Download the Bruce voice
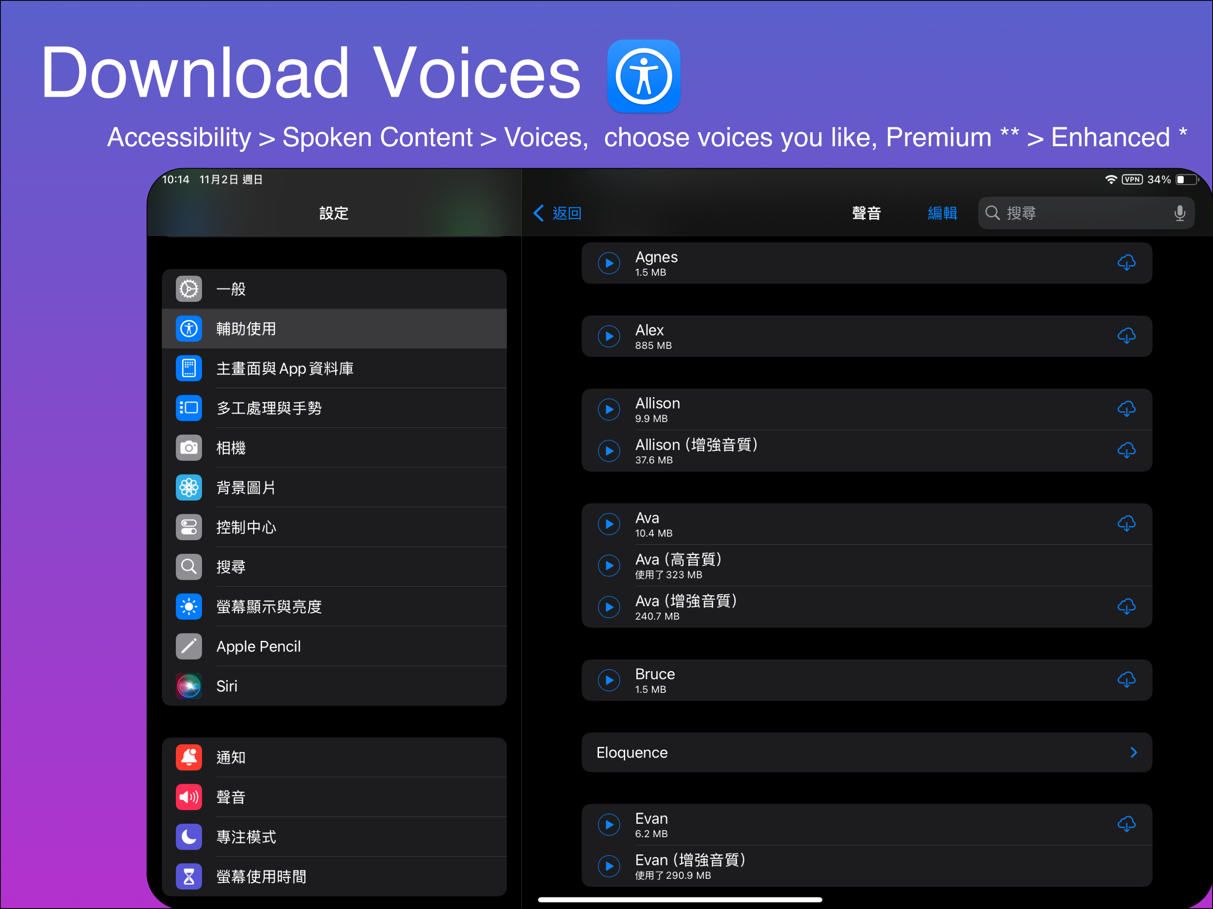The width and height of the screenshot is (1213, 909). (1126, 680)
